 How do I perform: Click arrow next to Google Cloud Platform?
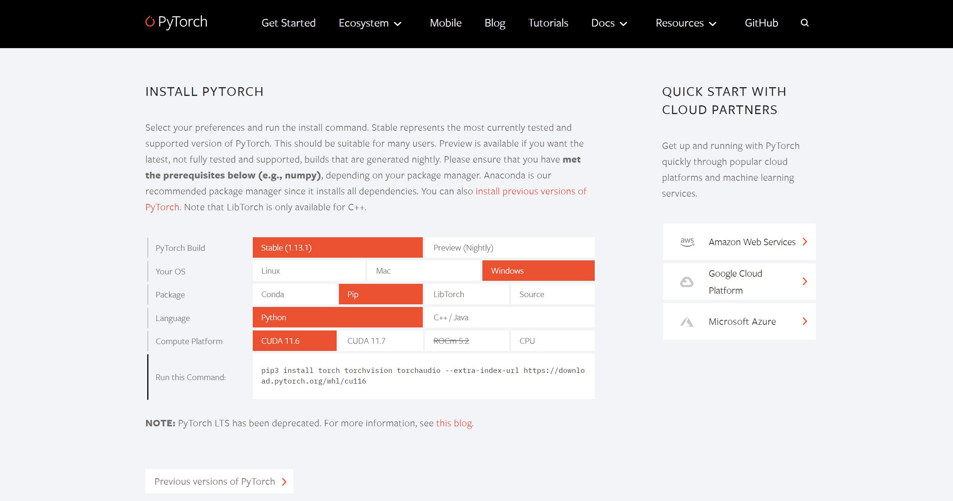coord(805,282)
